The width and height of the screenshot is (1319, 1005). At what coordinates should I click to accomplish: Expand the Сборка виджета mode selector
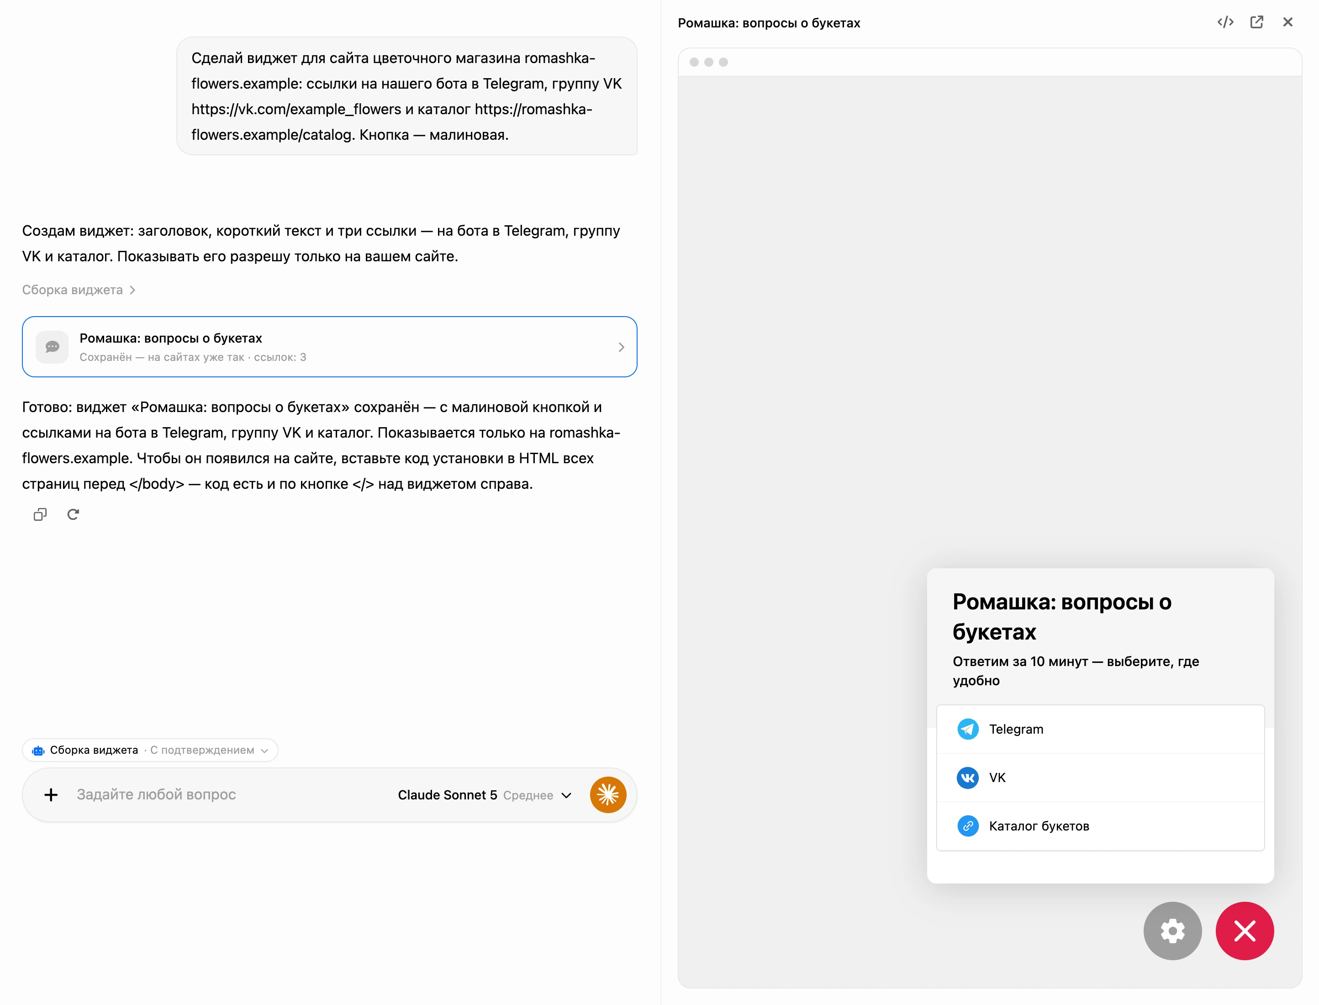pyautogui.click(x=150, y=750)
